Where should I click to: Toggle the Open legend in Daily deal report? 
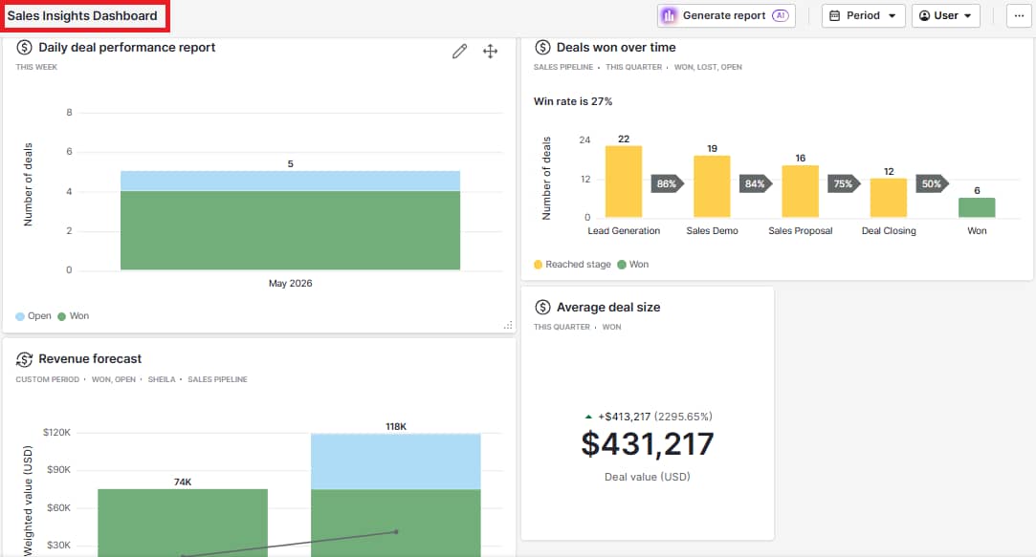[x=33, y=316]
